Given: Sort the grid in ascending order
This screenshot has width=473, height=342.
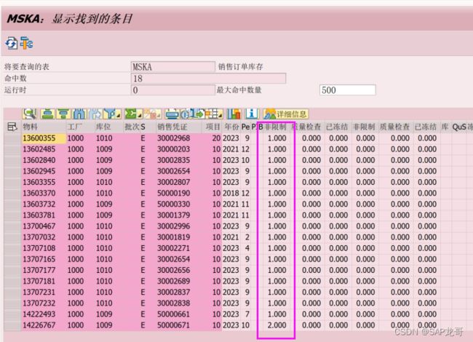Looking at the screenshot, I should [x=47, y=114].
